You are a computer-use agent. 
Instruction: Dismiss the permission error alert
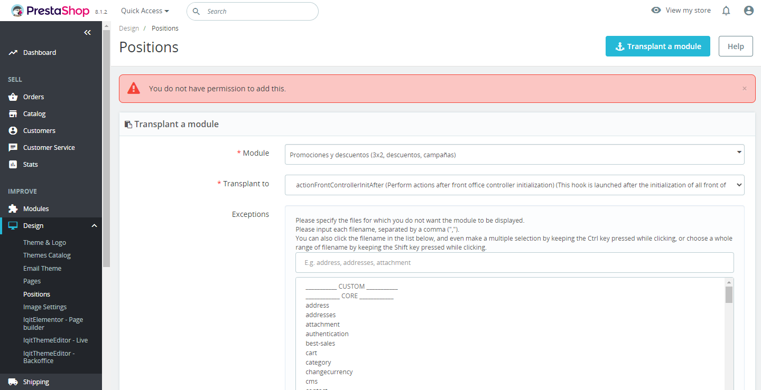click(x=744, y=89)
